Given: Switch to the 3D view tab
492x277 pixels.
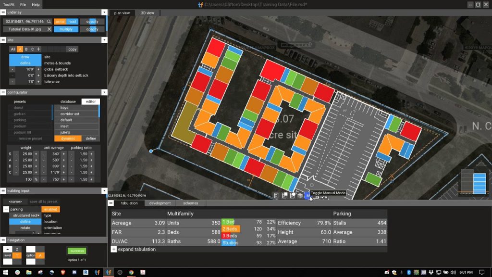Looking at the screenshot, I should point(147,13).
